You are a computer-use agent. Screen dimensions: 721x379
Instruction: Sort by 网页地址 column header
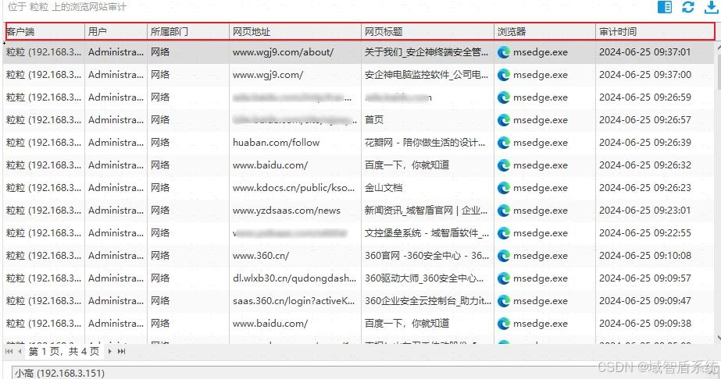click(295, 32)
